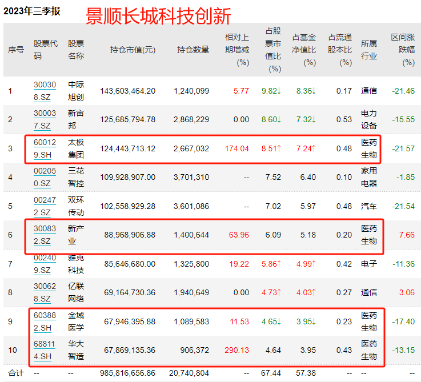Viewport: 421px width, 382px height.
Task: Select stock name 华大智造
Action: coord(76,351)
